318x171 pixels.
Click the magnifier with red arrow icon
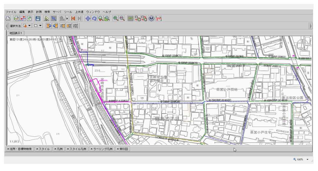pos(101,19)
